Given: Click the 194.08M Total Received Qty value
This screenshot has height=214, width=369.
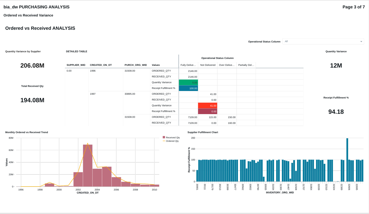Looking at the screenshot, I should (x=32, y=100).
